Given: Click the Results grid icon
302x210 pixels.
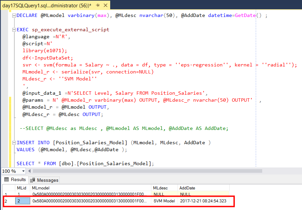Looking at the screenshot, I should click(7, 179).
